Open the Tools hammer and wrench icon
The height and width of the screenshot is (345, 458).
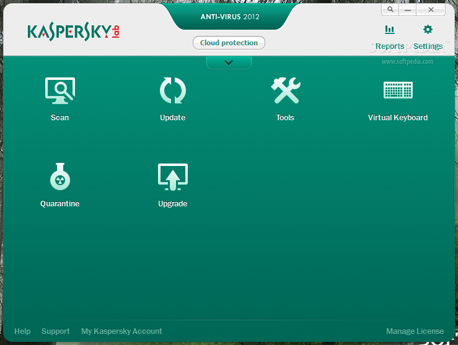click(x=285, y=90)
